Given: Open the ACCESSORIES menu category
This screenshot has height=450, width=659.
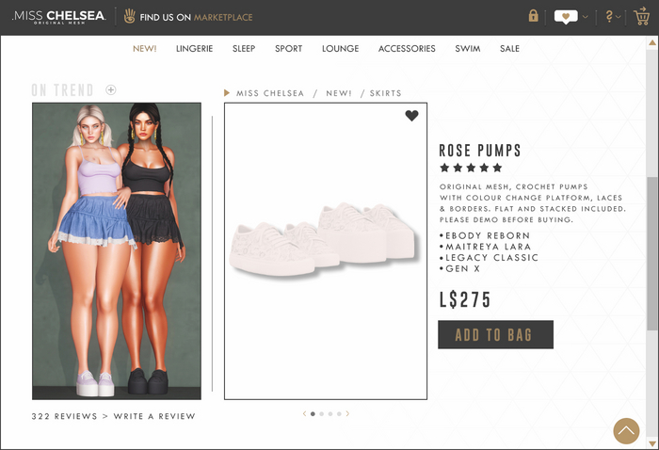Looking at the screenshot, I should point(407,49).
